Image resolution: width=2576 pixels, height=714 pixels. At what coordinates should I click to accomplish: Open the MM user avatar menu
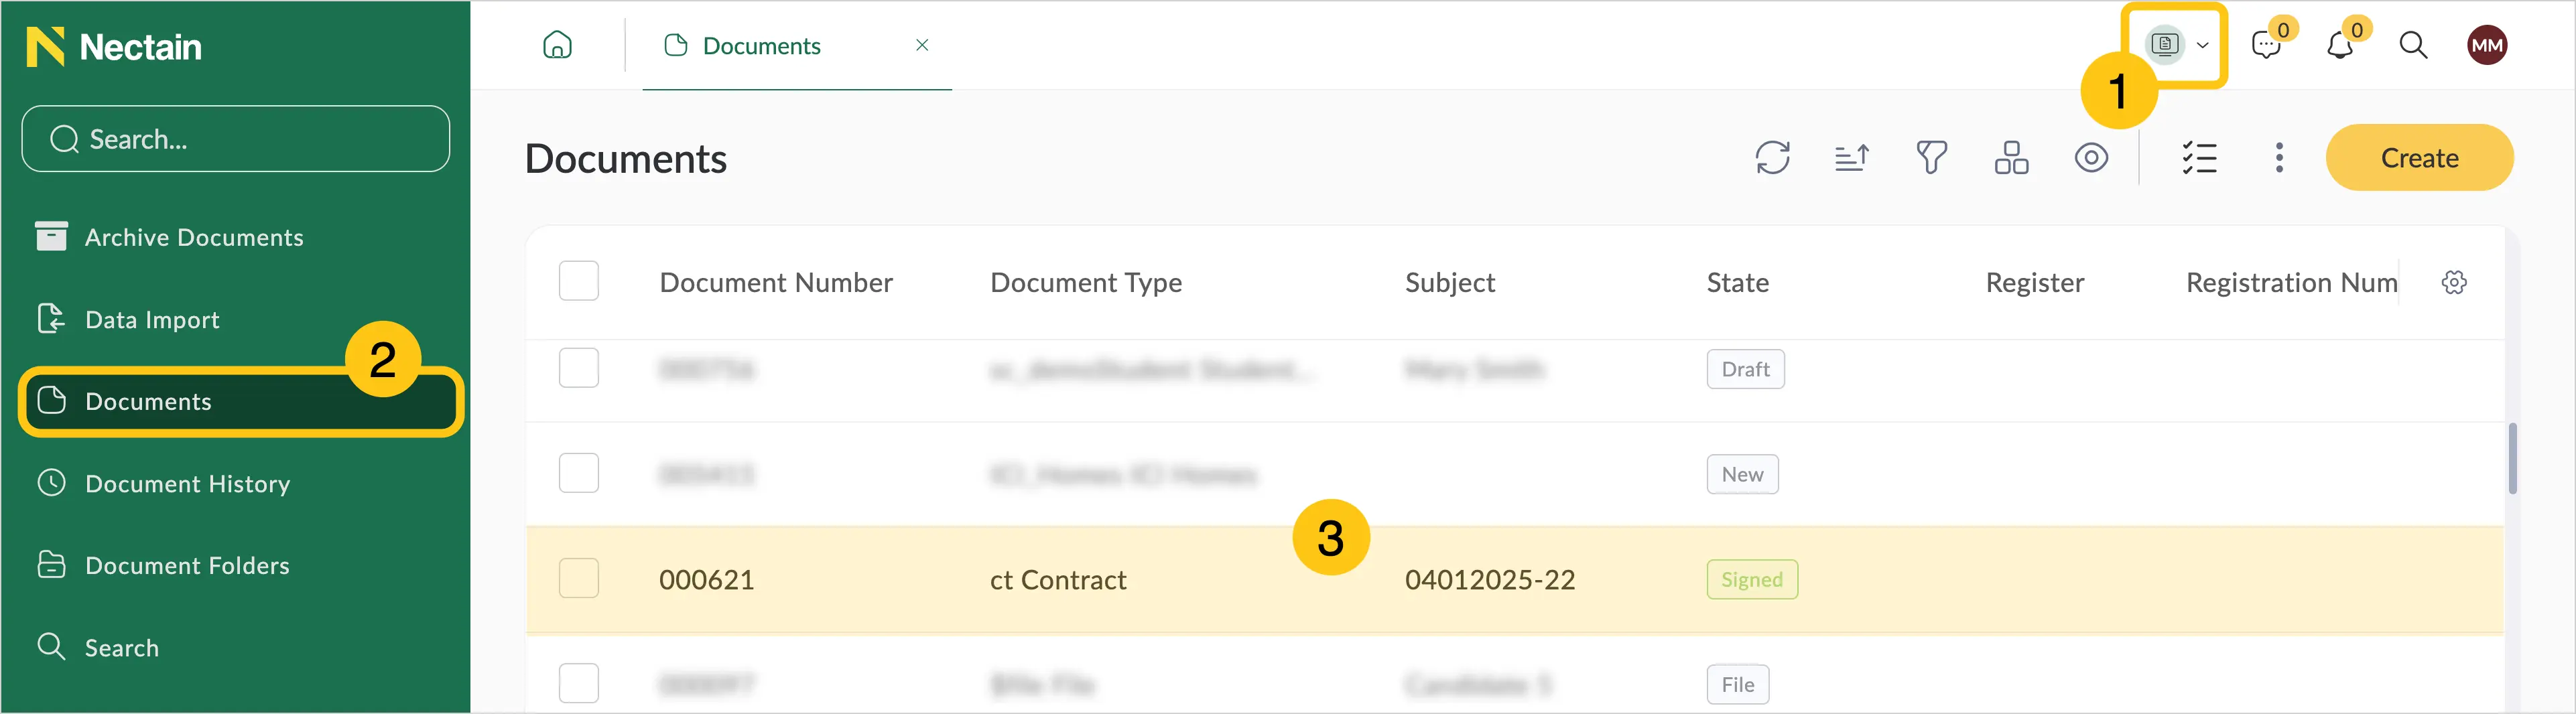2486,45
